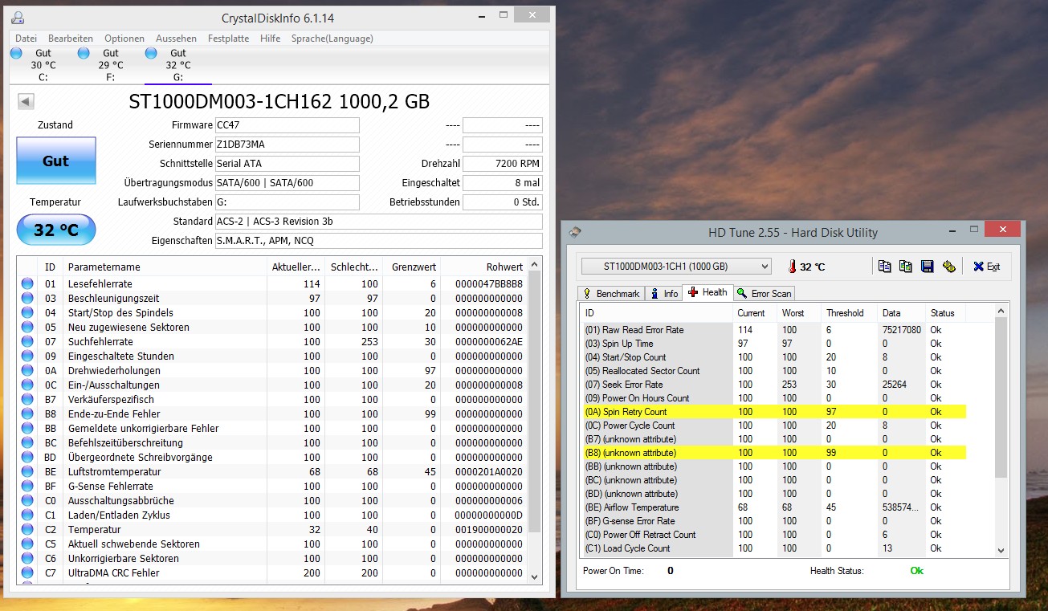Viewport: 1048px width, 611px height.
Task: Switch to the Benchmark tab in HD Tune
Action: coord(611,294)
